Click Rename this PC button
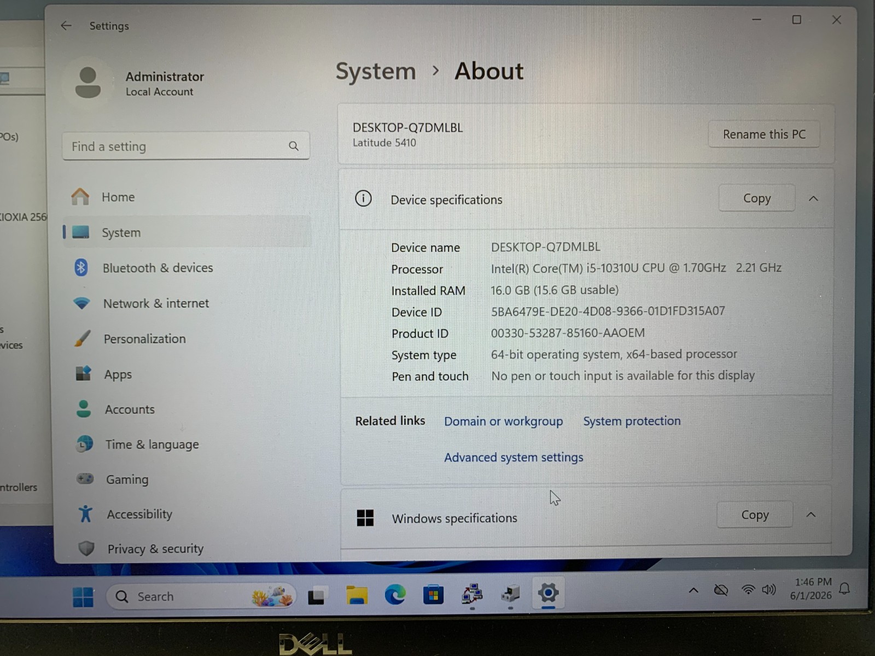Viewport: 875px width, 656px height. pyautogui.click(x=764, y=134)
